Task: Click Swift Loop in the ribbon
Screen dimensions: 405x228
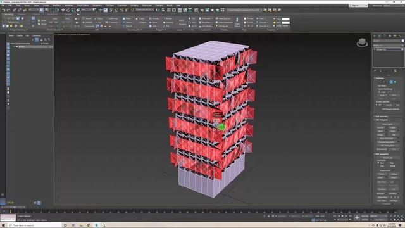Action: [x=113, y=18]
